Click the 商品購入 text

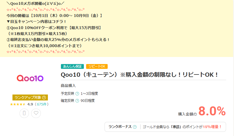68,86
